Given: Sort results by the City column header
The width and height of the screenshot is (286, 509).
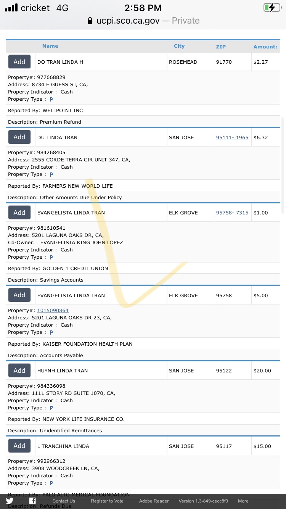Looking at the screenshot, I should (x=179, y=46).
